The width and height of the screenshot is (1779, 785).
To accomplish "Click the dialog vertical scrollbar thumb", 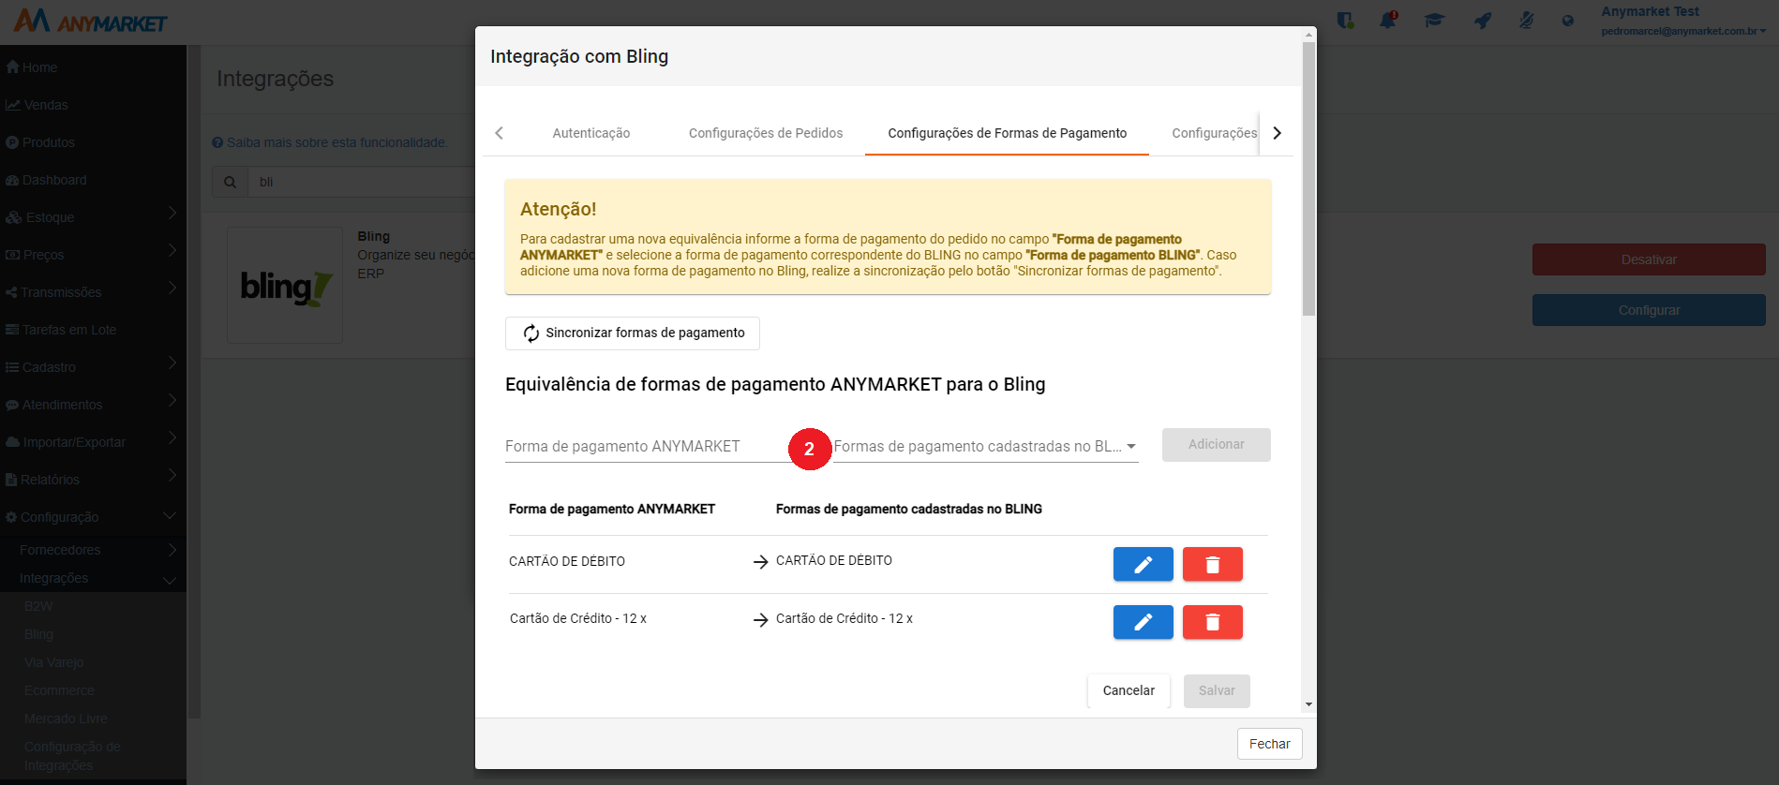I will pyautogui.click(x=1308, y=178).
